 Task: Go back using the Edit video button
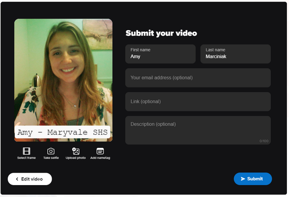30,179
